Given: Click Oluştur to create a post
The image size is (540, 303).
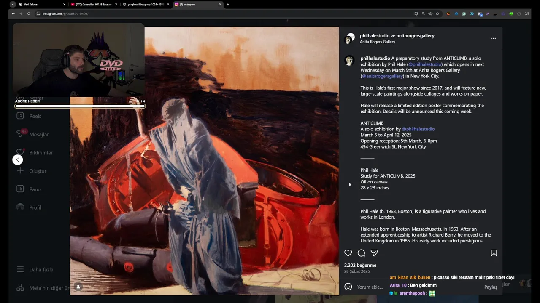Looking at the screenshot, I should (32, 171).
